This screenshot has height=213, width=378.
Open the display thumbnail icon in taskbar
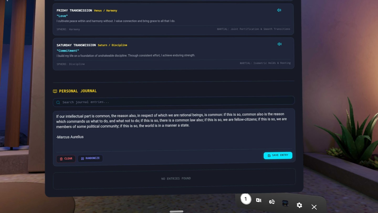(x=285, y=203)
